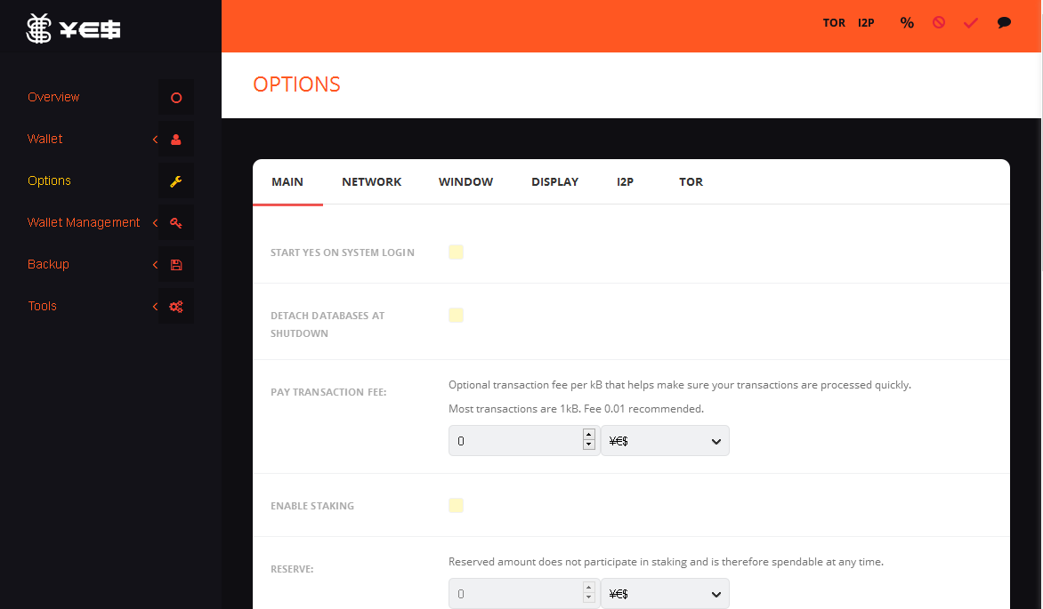Open the Wallet menu item
The height and width of the screenshot is (609, 1043).
coord(44,139)
